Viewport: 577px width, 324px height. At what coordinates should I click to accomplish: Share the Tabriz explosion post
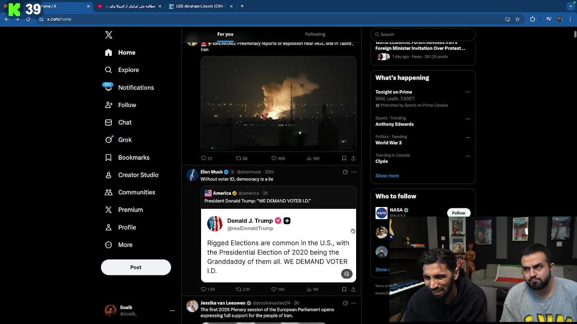tap(353, 158)
